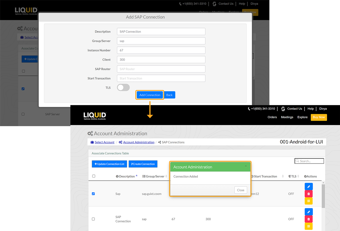Sort table by TLS column
340x231 pixels.
pyautogui.click(x=294, y=176)
